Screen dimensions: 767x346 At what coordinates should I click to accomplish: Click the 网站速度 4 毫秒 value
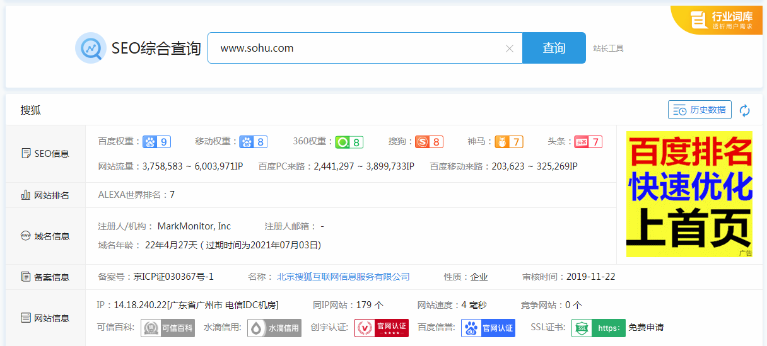click(474, 305)
